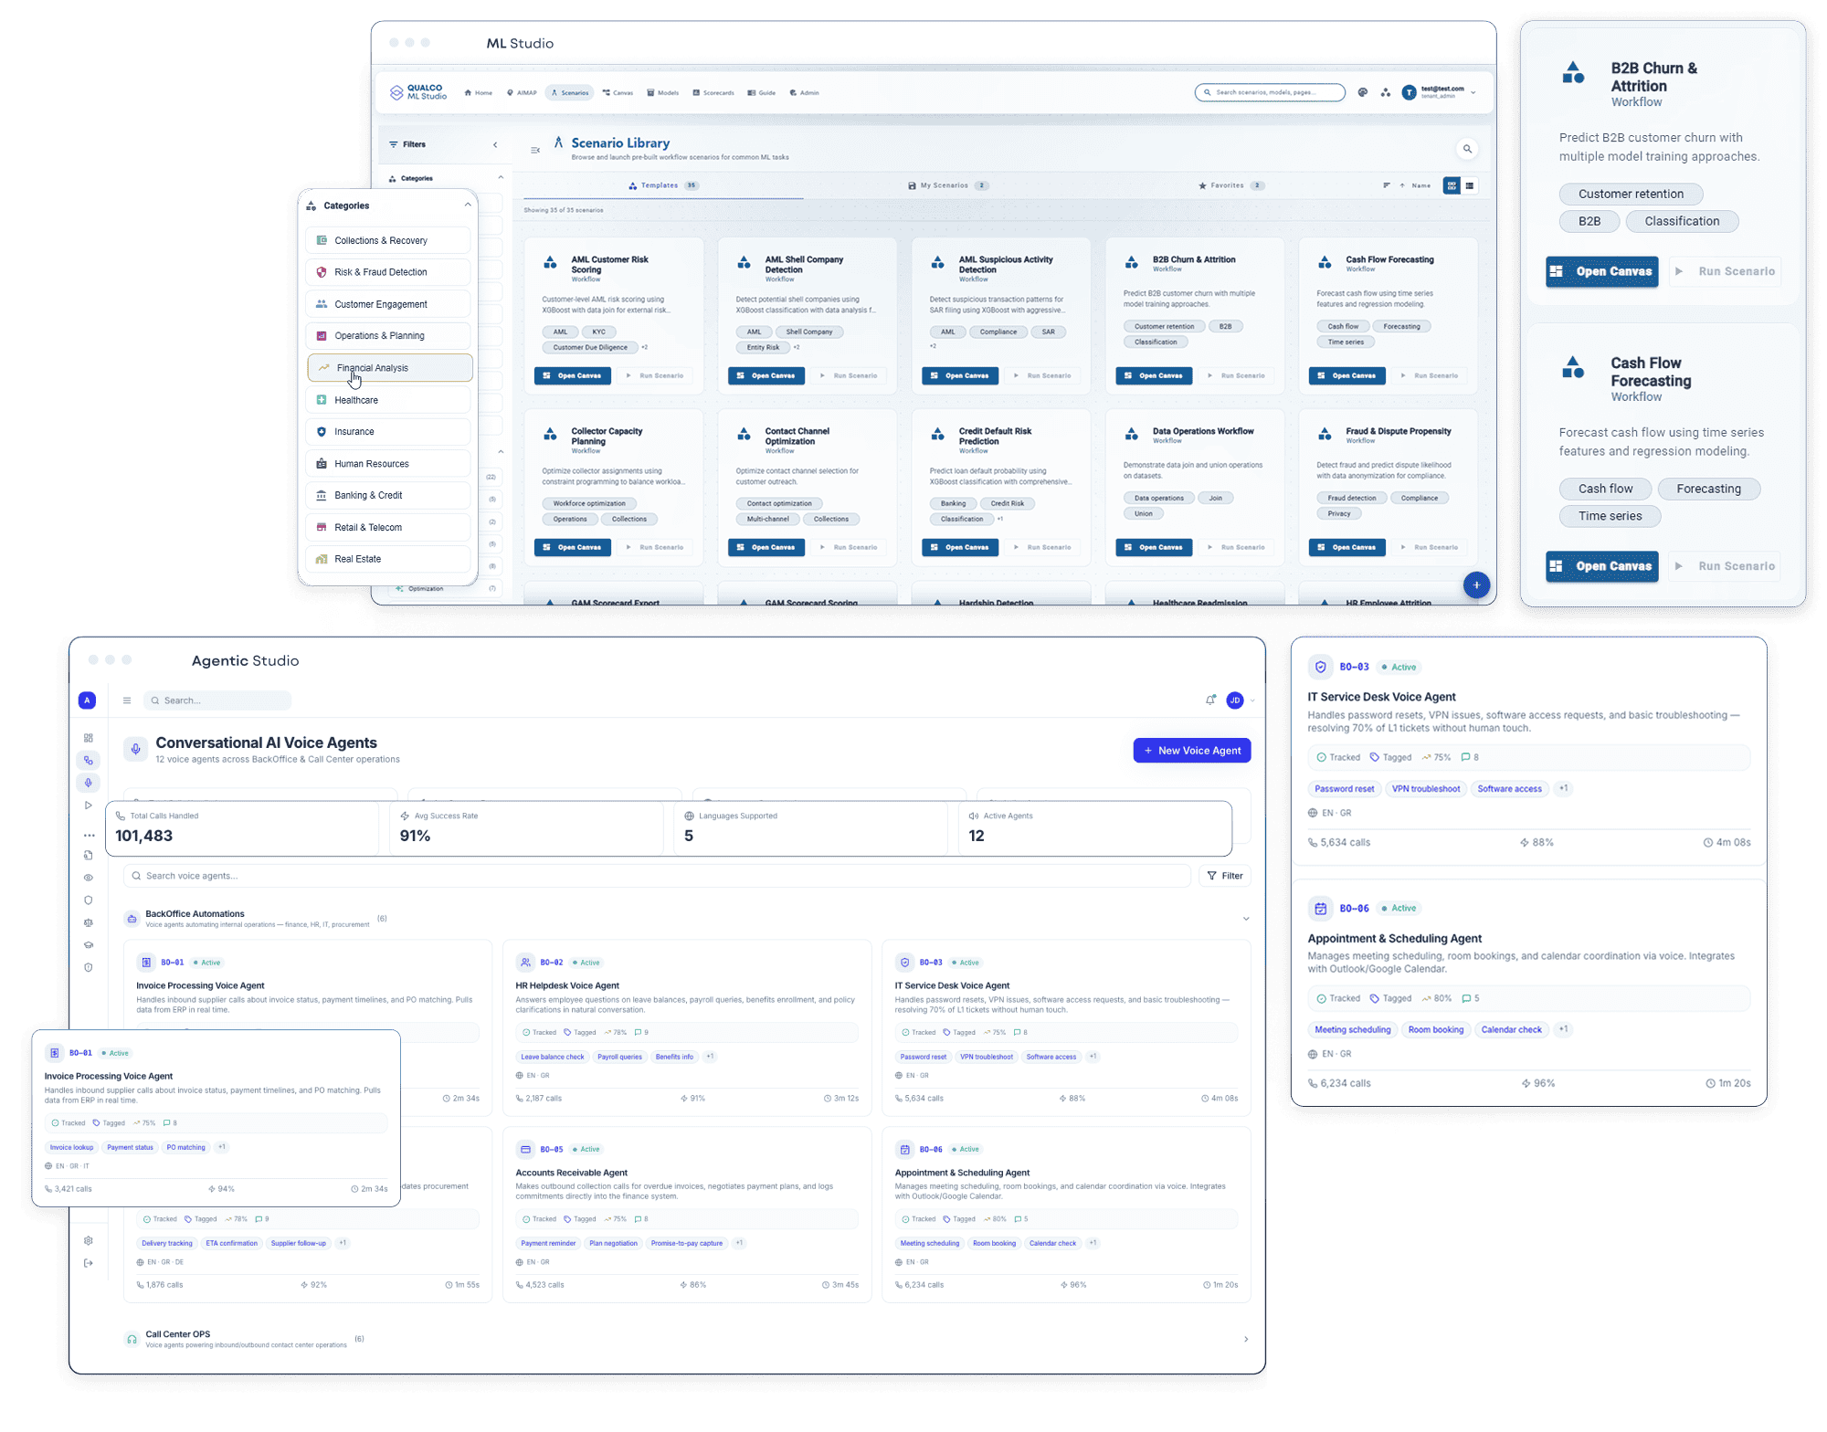
Task: Toggle the Agentic Studio hamburger sidebar menu
Action: click(127, 700)
